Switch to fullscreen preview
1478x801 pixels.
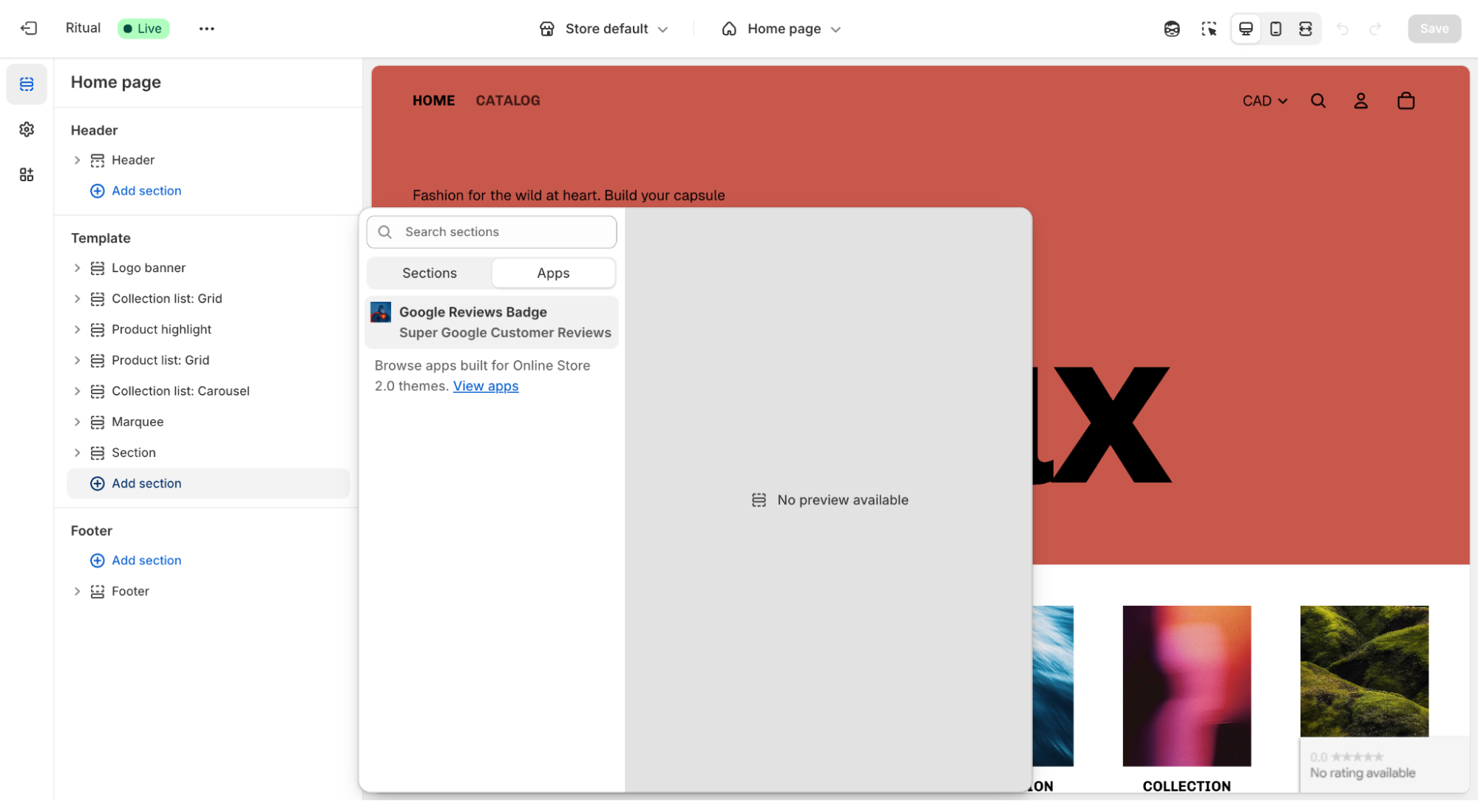(1306, 29)
